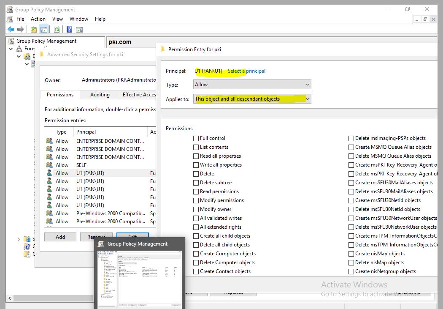Click the Add button under permission entries
This screenshot has height=309, width=443.
(x=60, y=237)
